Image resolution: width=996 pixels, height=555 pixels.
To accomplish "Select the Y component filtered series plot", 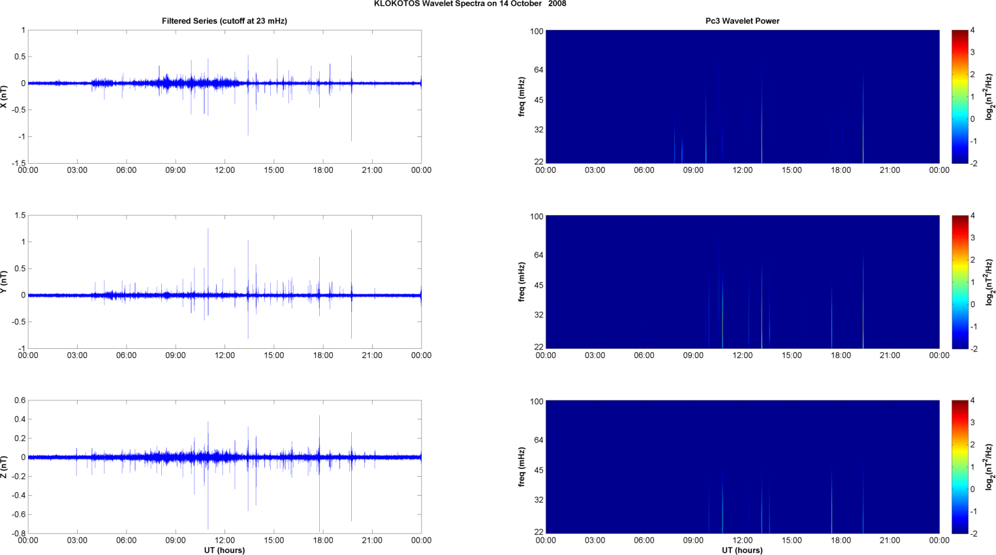I will (x=225, y=282).
